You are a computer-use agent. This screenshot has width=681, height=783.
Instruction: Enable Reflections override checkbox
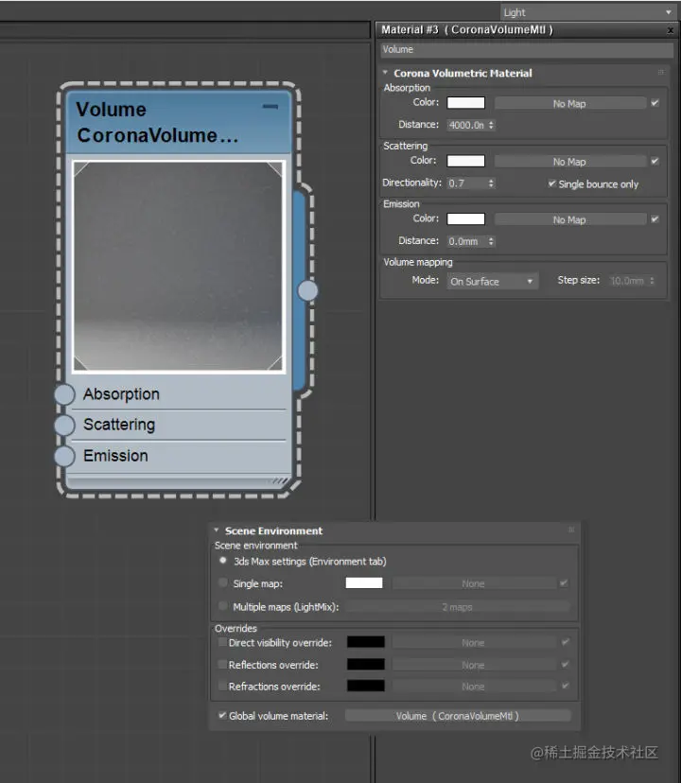coord(222,664)
